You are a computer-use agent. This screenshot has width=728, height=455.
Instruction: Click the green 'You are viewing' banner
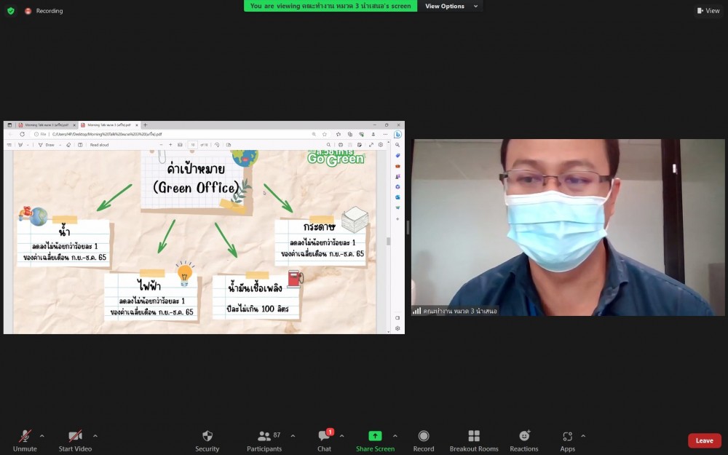click(330, 6)
